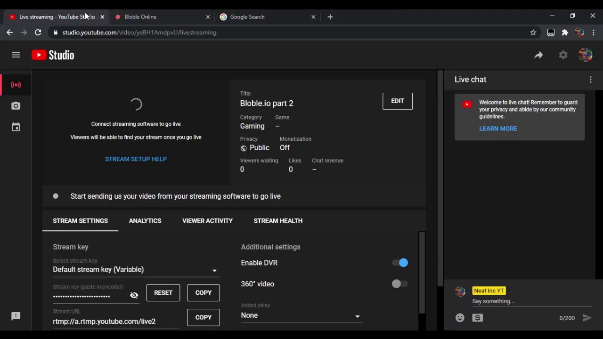Reveal the hidden stream key

click(134, 296)
